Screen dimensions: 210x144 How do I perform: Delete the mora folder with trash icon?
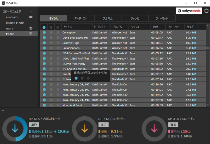point(31,28)
